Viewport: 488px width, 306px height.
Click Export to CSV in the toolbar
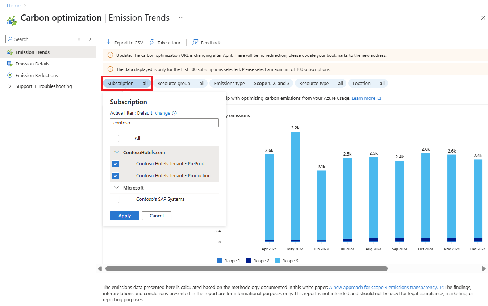click(x=124, y=43)
